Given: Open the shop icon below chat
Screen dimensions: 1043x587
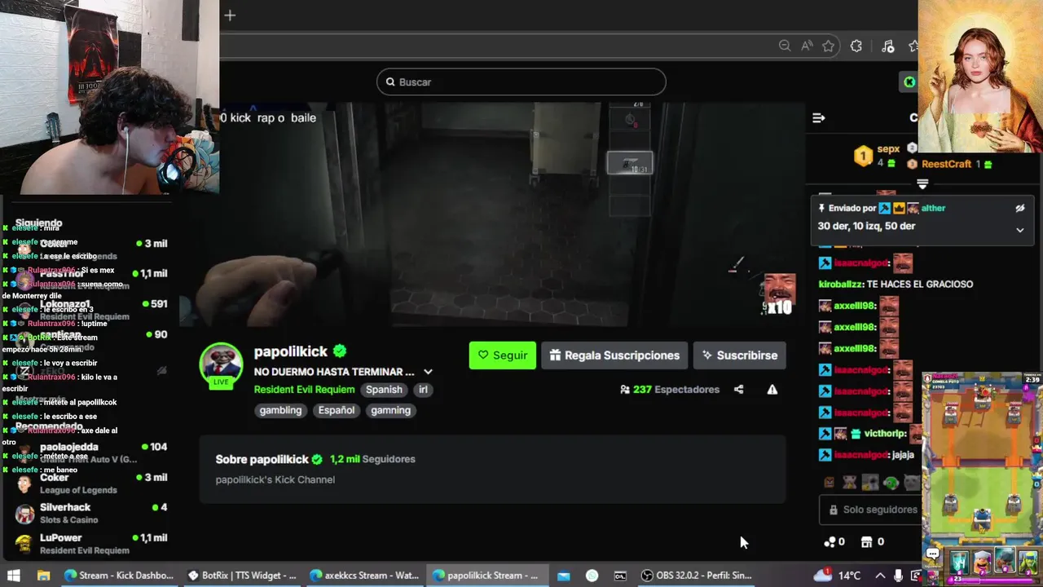Looking at the screenshot, I should point(867,541).
